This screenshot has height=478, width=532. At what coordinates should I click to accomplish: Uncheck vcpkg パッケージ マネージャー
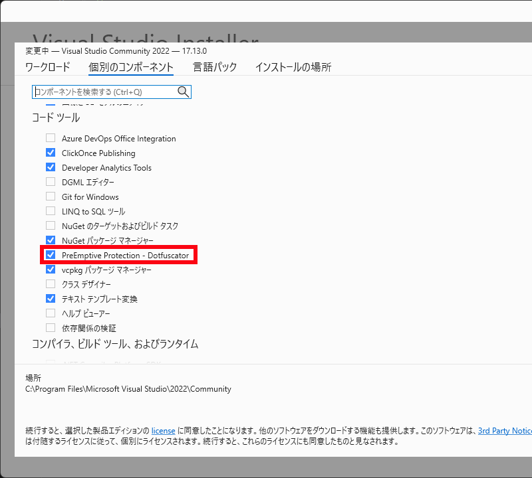click(51, 270)
